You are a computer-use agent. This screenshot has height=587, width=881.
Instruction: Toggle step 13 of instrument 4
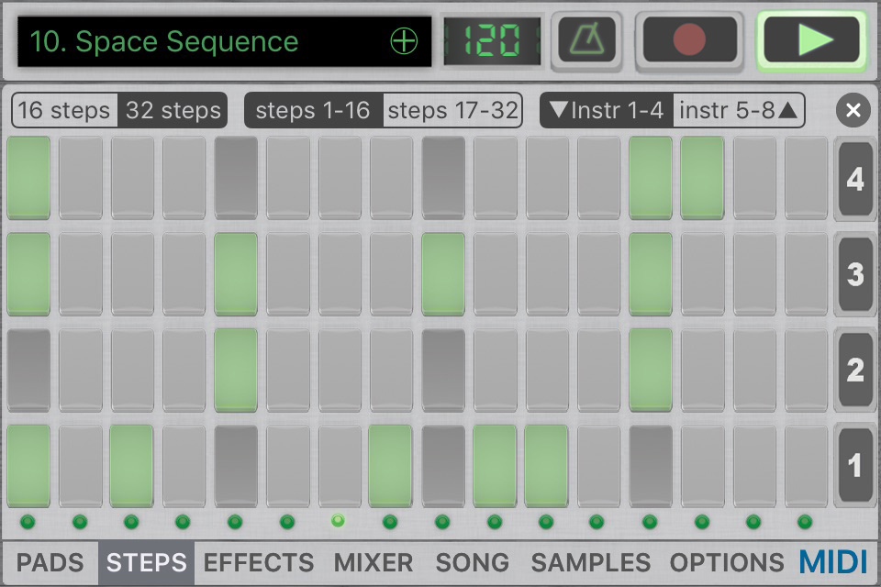(x=651, y=178)
